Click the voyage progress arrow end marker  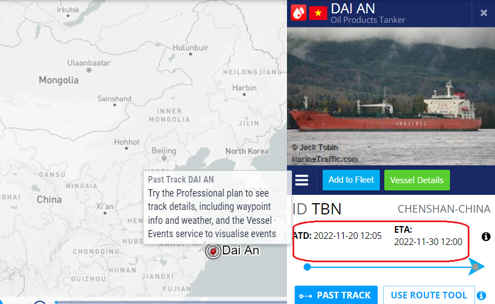[476, 266]
